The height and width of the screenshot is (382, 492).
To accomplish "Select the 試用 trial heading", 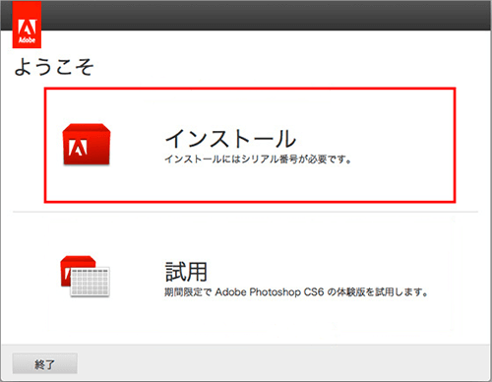I will pos(186,272).
